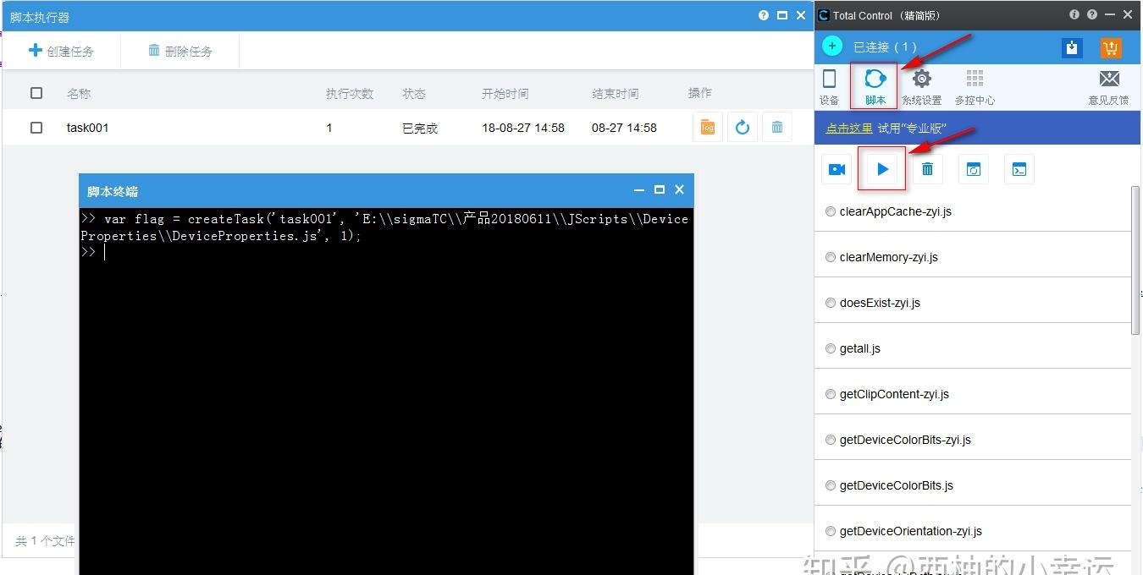Screen dimensions: 1143x575
Task: Click the Total Control logo icon
Action: tap(824, 15)
